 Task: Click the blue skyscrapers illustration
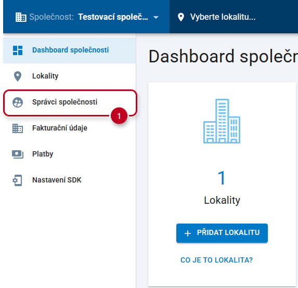[x=222, y=121]
